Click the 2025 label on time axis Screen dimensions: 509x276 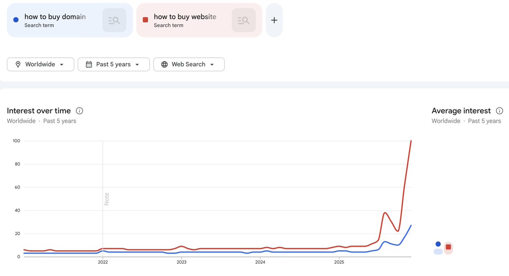[339, 262]
